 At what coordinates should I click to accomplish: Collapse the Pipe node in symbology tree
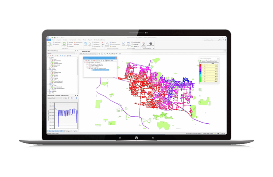click(x=48, y=58)
